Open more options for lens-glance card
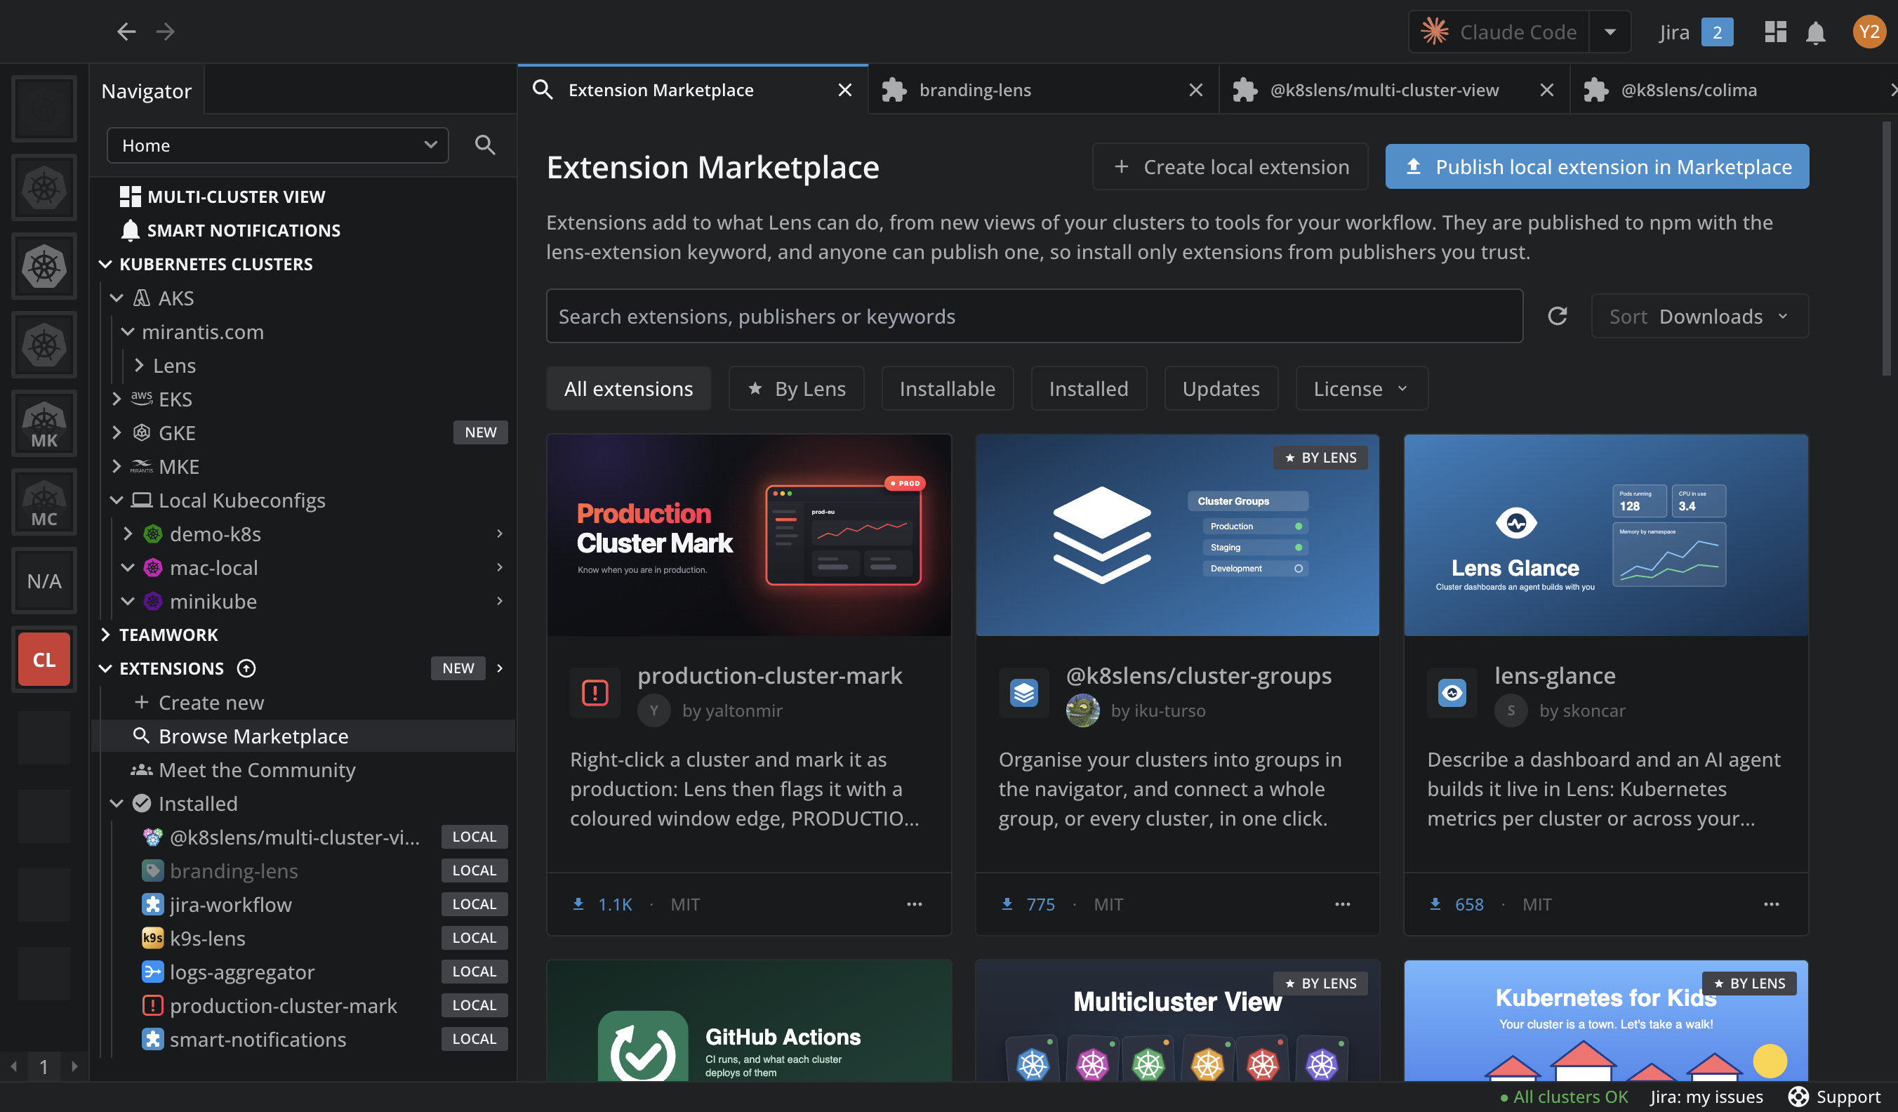The image size is (1898, 1112). (1771, 904)
